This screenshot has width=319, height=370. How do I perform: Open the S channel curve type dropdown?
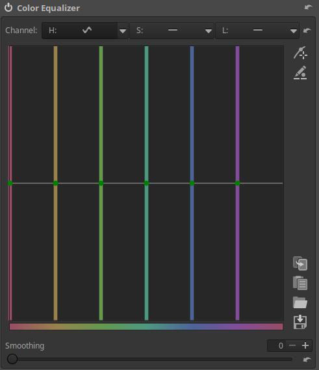tap(208, 31)
